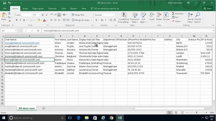Add a new sheet with plus icon
The height and width of the screenshot is (121, 216).
pos(44,108)
